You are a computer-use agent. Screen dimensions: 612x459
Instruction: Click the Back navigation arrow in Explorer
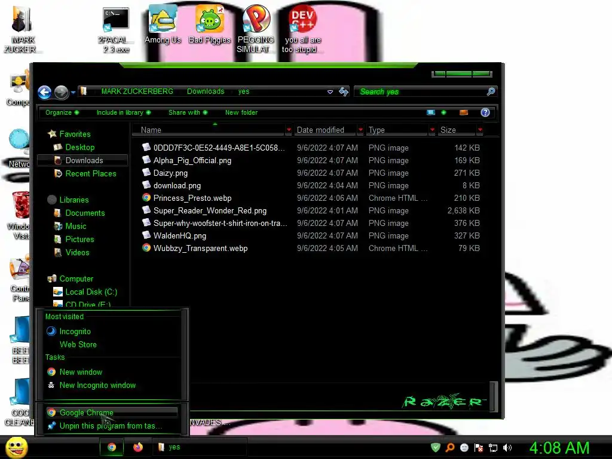click(44, 92)
